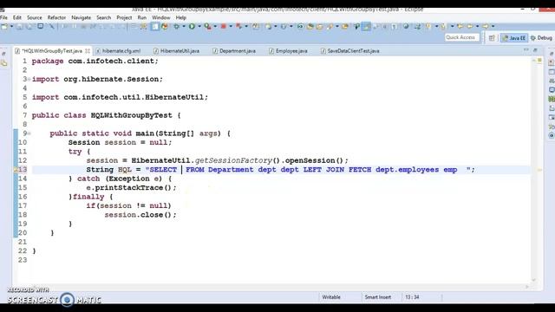Screen dimensions: 555x312
Task: Click the New file toolbar icon
Action: [x=4, y=26]
